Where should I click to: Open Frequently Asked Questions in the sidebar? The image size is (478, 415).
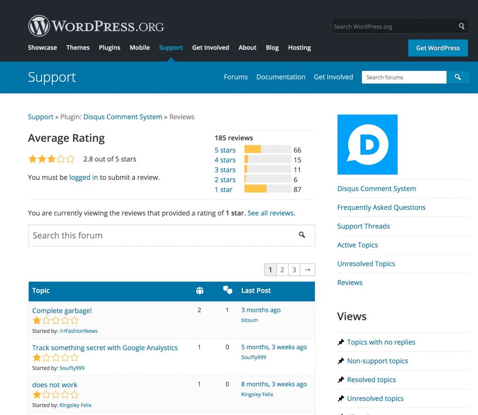[381, 207]
